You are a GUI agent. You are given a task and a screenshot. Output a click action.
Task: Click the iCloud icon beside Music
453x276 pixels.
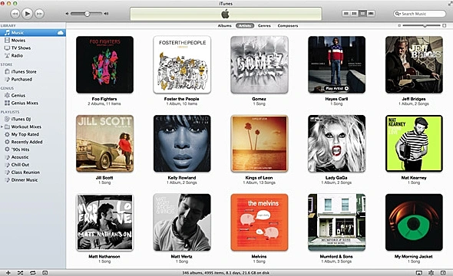click(61, 33)
